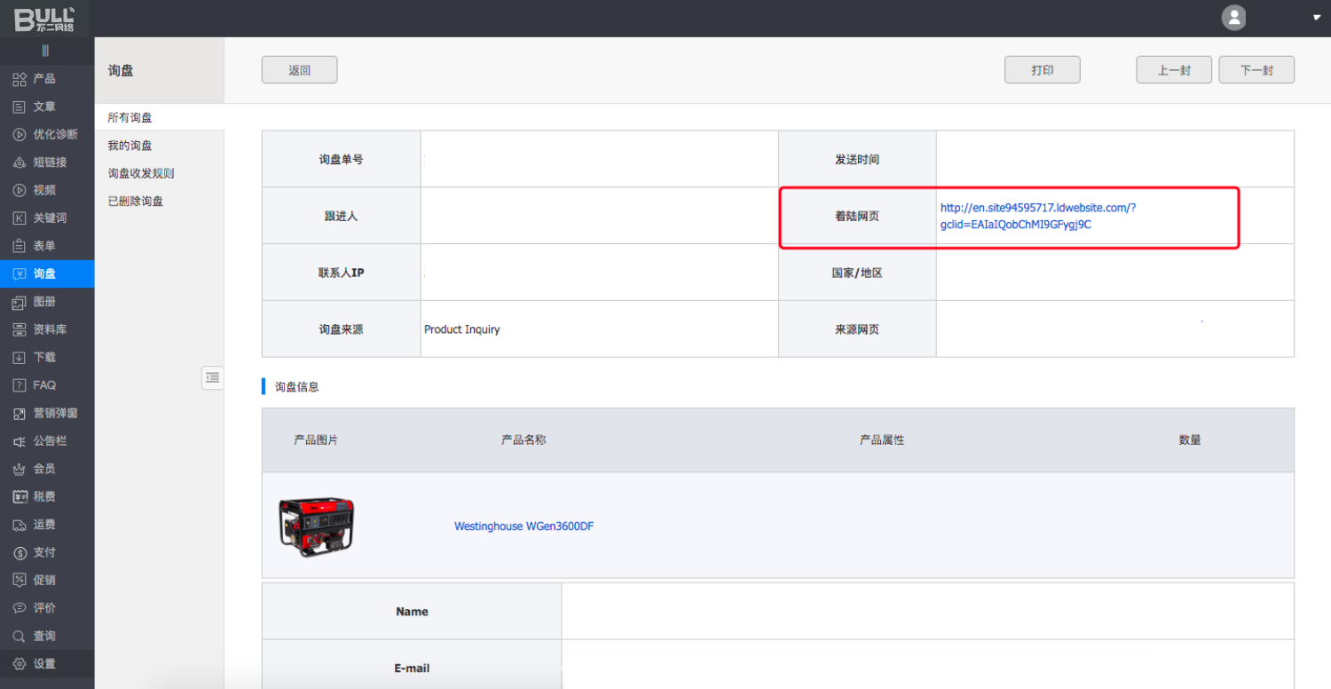Viewport: 1331px width, 689px height.
Task: Toggle the submenu panel collapse button
Action: coord(212,377)
